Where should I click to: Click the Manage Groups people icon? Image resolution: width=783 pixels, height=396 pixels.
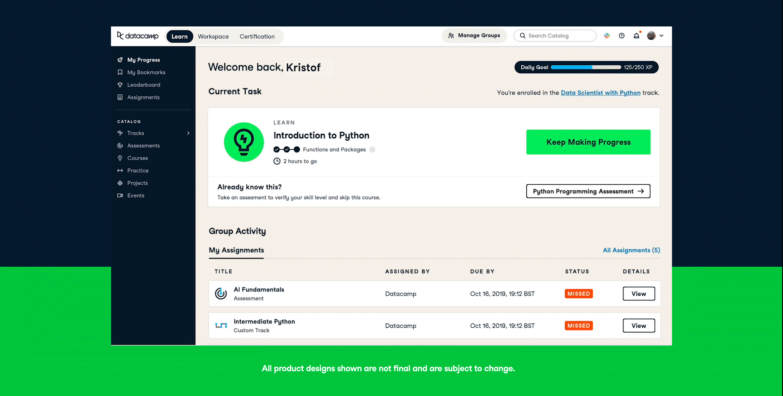[451, 36]
